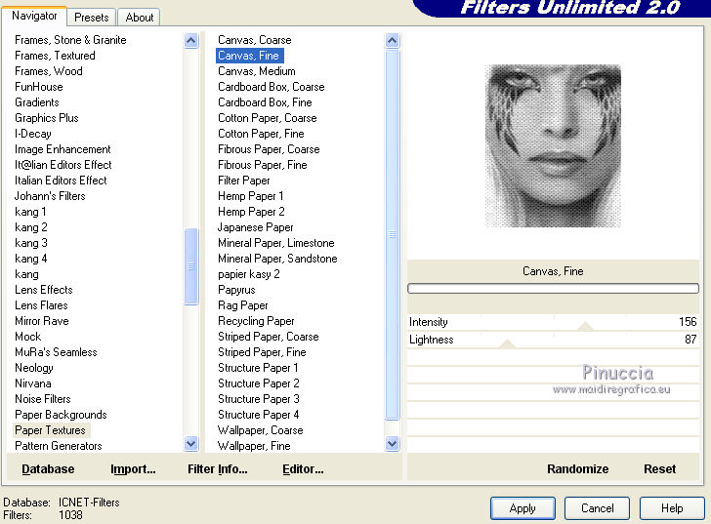The width and height of the screenshot is (711, 524).
Task: Select It@lian Editors Effect category
Action: pos(63,165)
